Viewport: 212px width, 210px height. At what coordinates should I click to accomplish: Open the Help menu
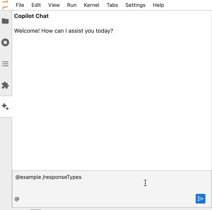(158, 5)
